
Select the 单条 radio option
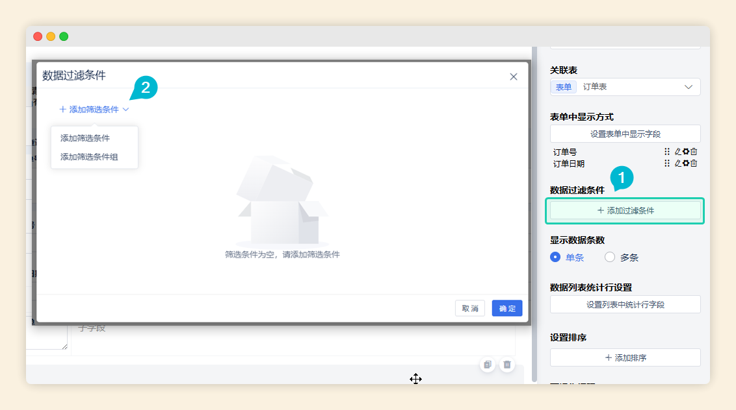(555, 257)
